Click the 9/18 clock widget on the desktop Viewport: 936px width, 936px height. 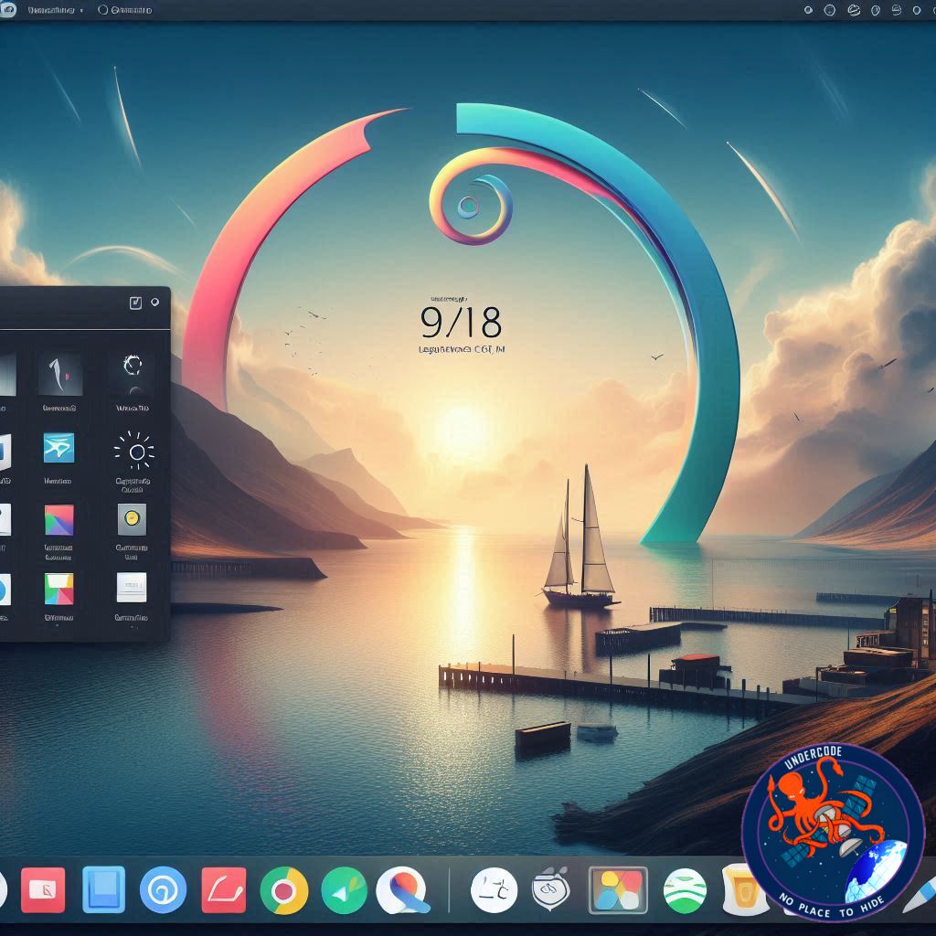(461, 323)
